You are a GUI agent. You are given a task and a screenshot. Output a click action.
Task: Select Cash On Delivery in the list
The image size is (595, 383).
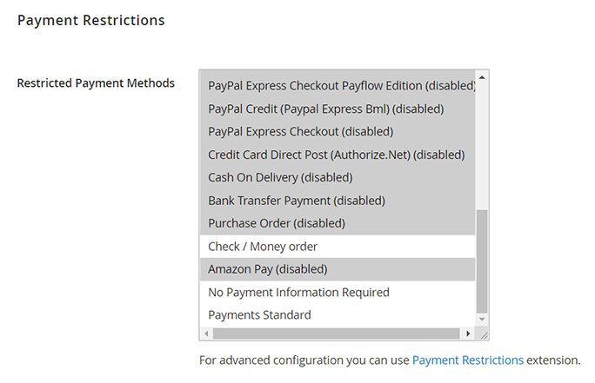click(280, 177)
